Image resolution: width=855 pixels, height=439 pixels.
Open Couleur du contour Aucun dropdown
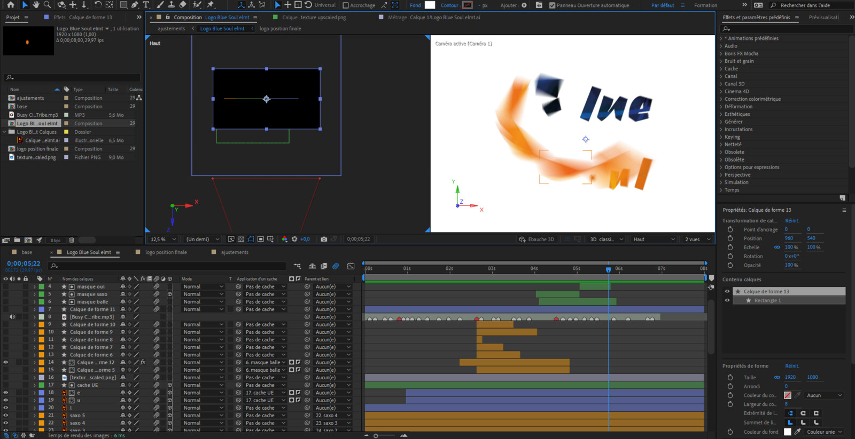pos(825,395)
